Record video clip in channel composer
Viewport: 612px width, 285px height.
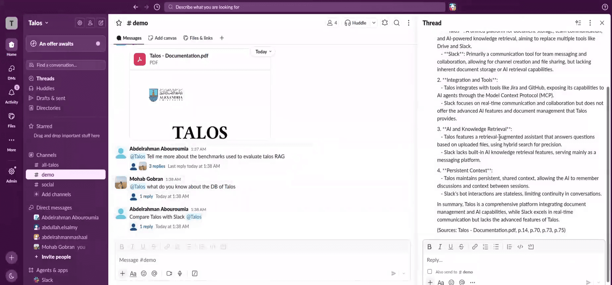point(169,273)
